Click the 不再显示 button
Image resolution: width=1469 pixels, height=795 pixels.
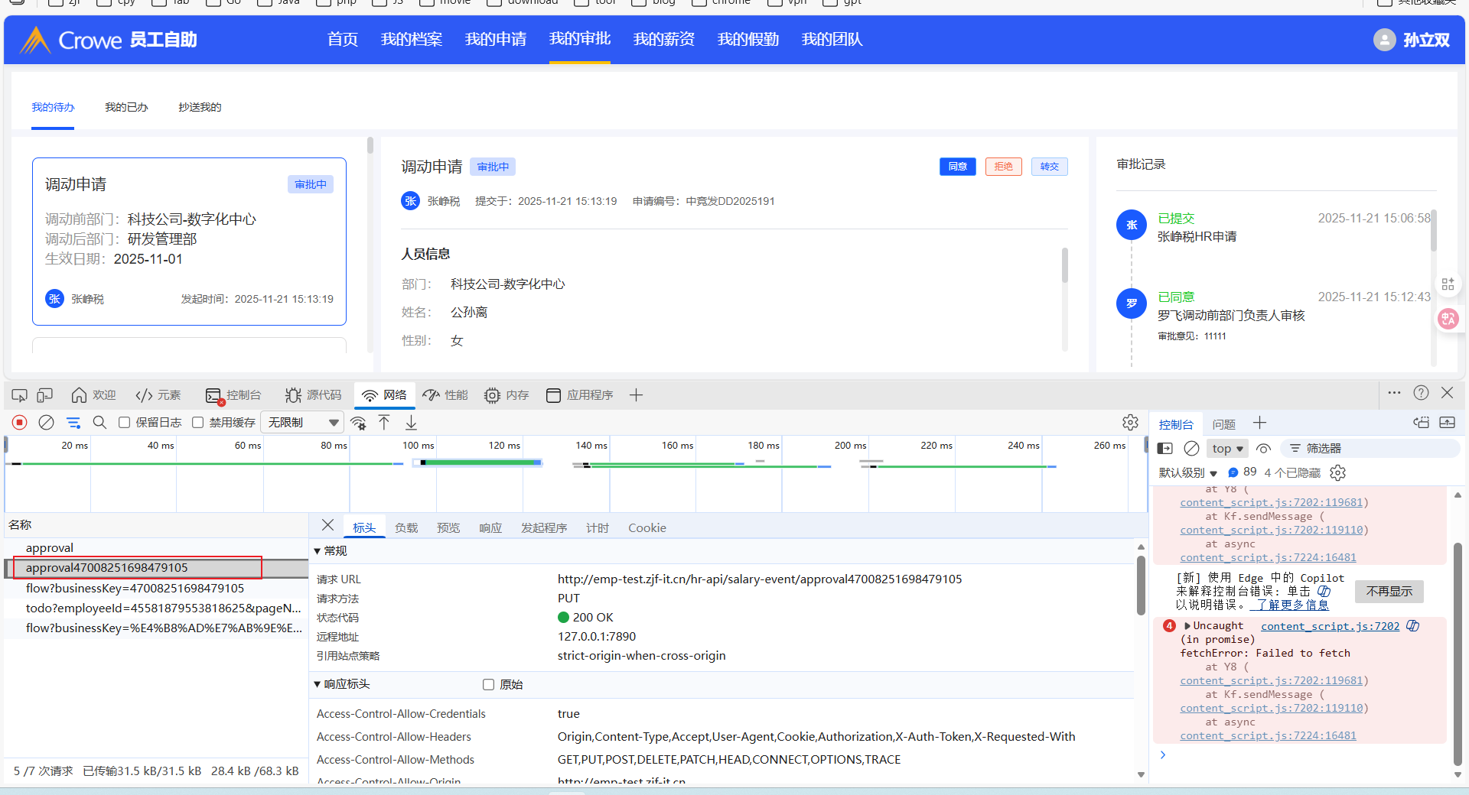point(1389,592)
